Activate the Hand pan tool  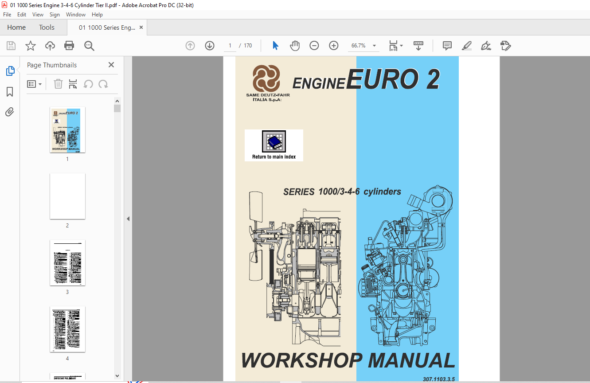click(x=295, y=46)
